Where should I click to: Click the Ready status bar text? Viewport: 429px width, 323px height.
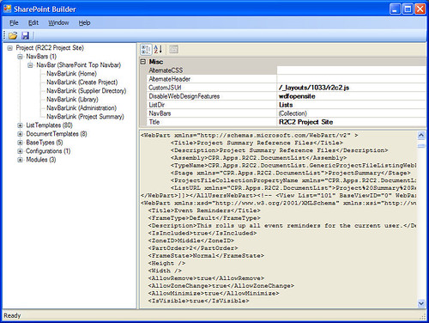(12, 315)
